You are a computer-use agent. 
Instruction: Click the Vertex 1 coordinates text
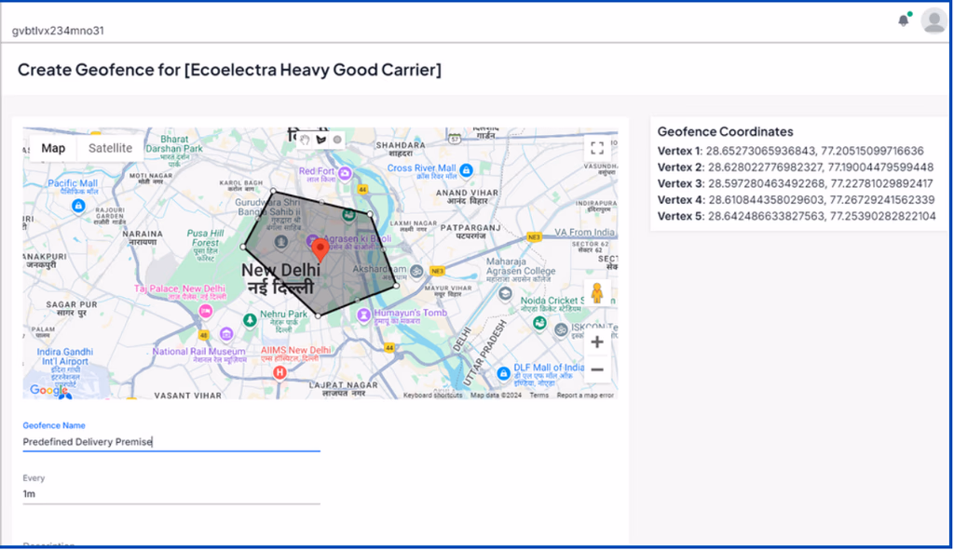point(790,151)
